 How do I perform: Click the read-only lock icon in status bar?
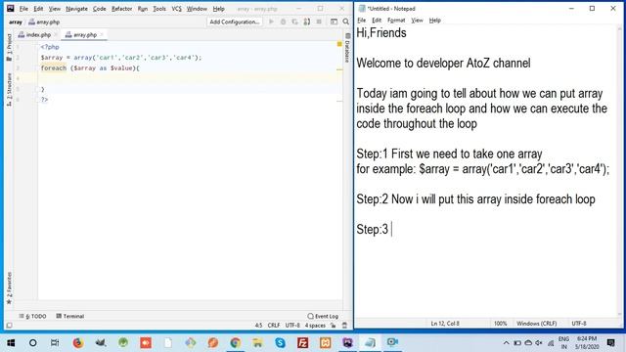[x=333, y=326]
